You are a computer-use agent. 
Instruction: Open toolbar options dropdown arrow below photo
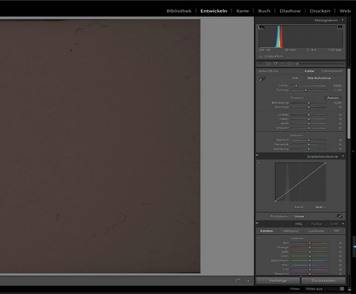(248, 281)
